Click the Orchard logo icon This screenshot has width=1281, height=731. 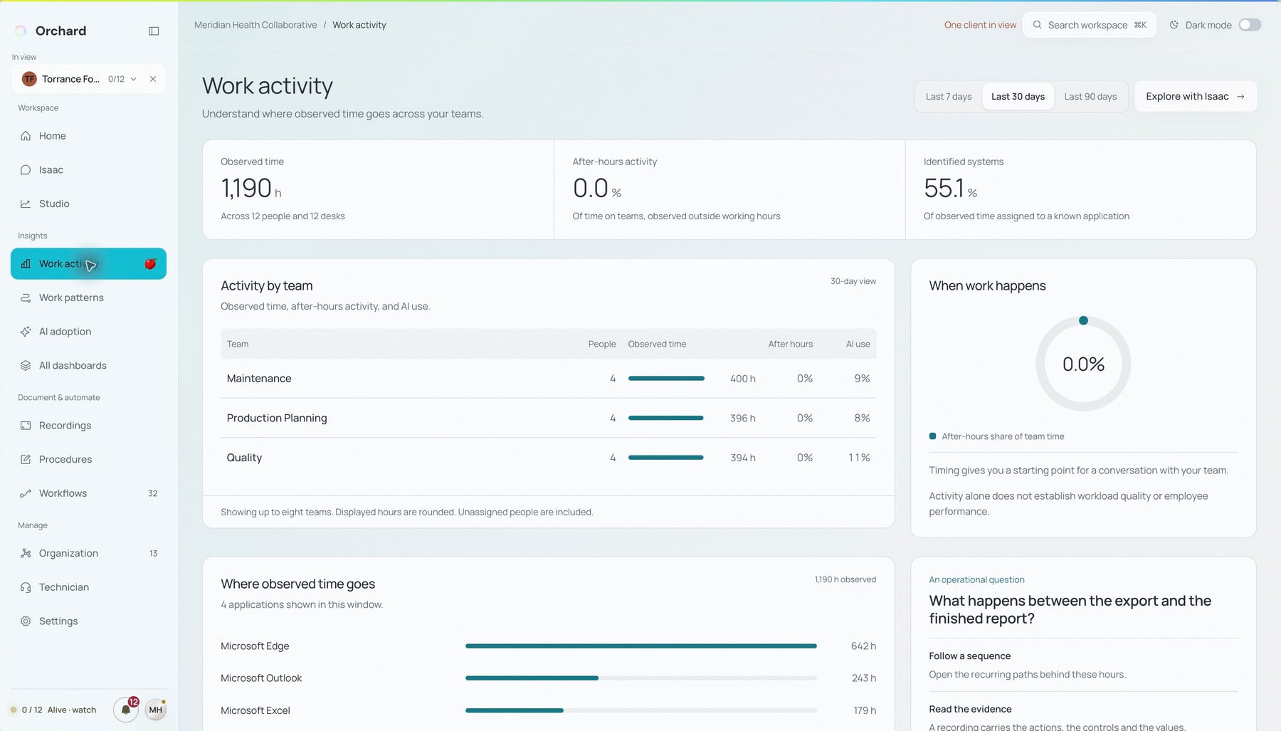21,31
